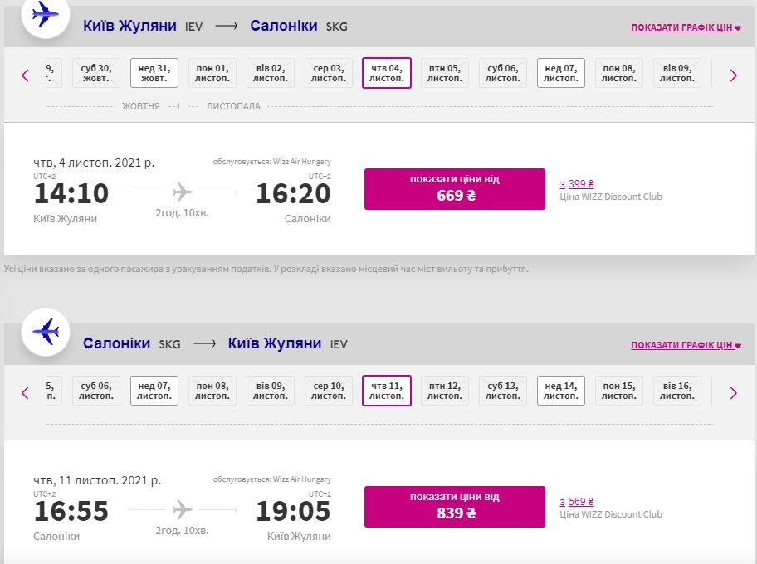Expand price chart for Київ to Салоніки
This screenshot has width=757, height=564.
[686, 27]
